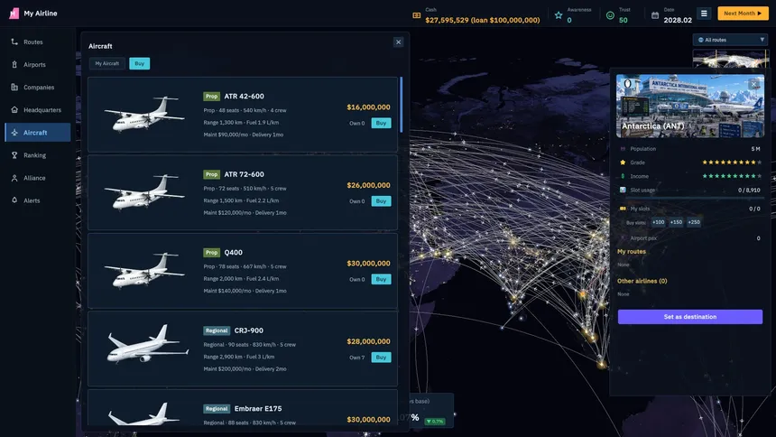Screen dimensions: 776x437
Task: Click the Cash money icon in top bar
Action: (417, 16)
